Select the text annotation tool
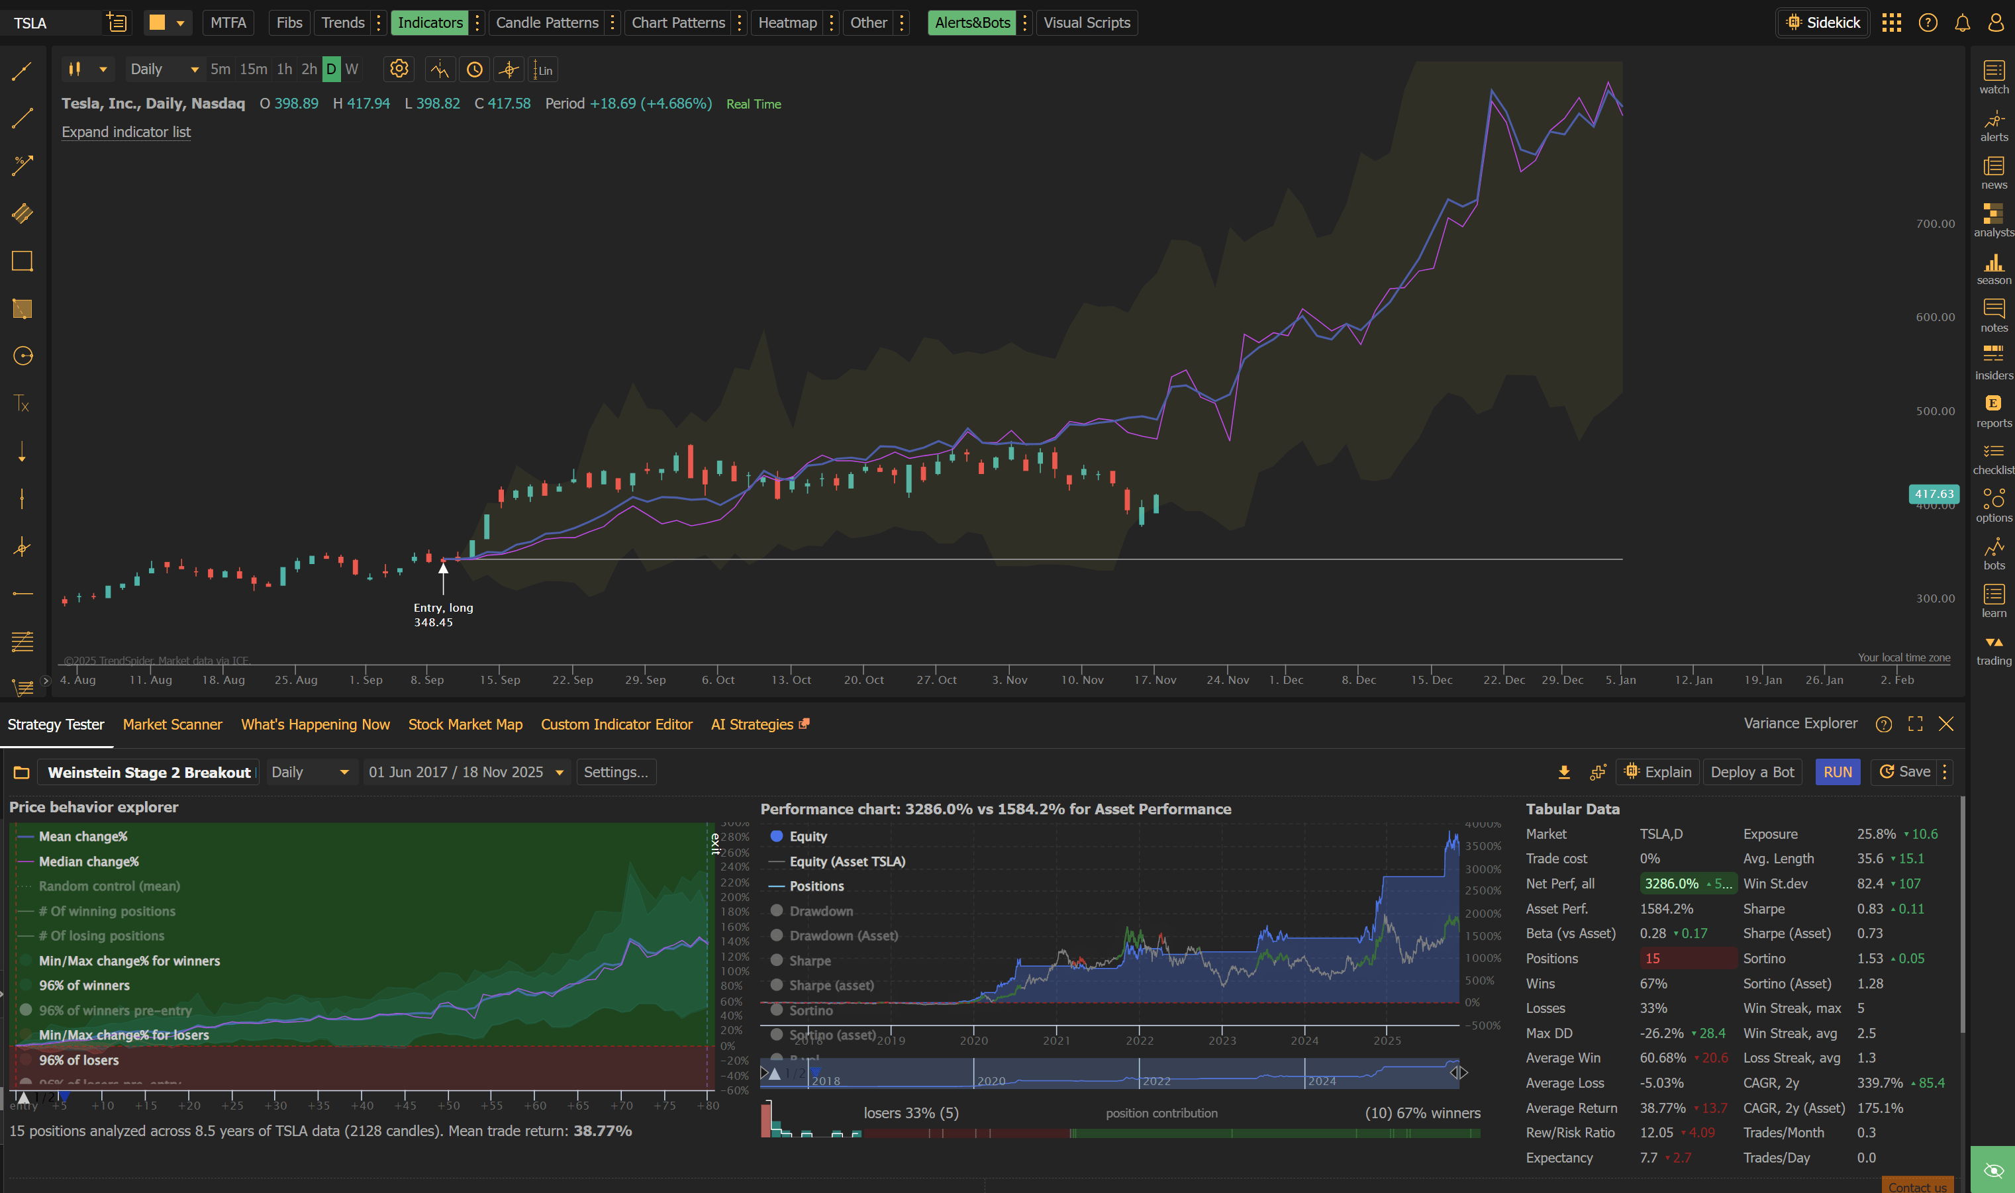 point(22,404)
